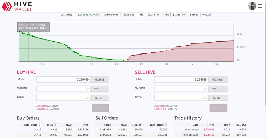The height and width of the screenshot is (138, 266).
Task: Click 121.121 Hive in sell orders
Action: [122, 135]
